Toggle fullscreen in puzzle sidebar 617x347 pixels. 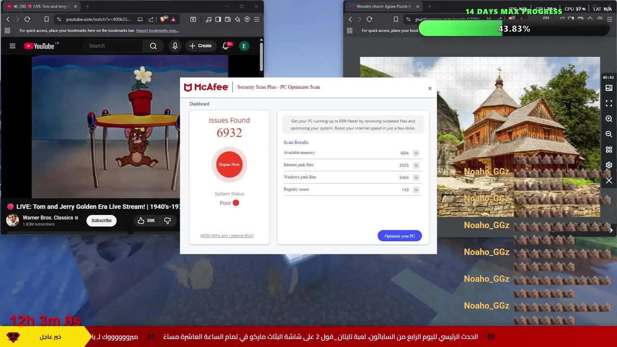coord(609,104)
